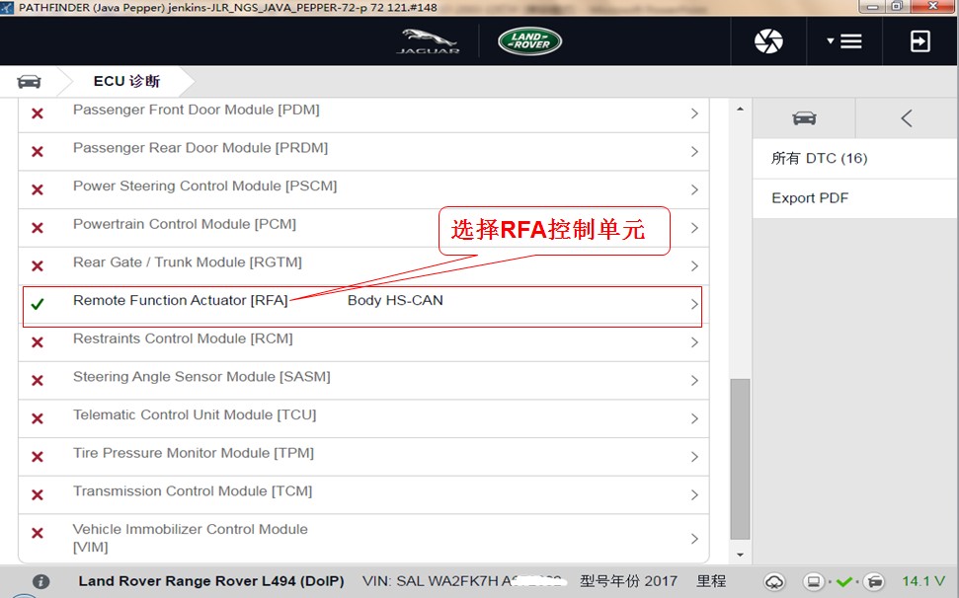Image resolution: width=959 pixels, height=598 pixels.
Task: Expand the VIM row chevron
Action: [x=694, y=539]
